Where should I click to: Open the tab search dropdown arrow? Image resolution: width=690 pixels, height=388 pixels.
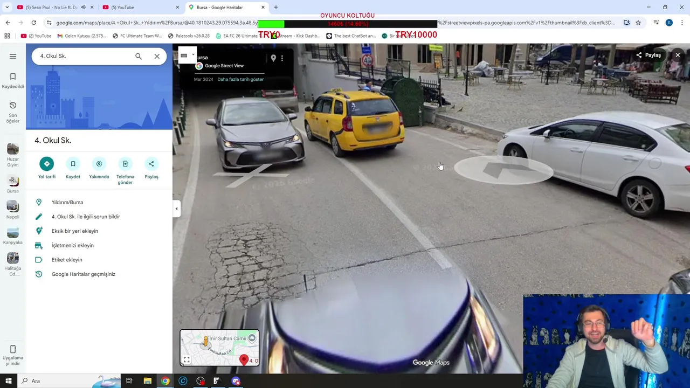(6, 8)
